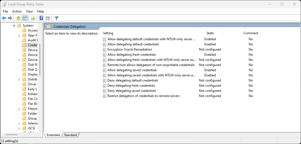This screenshot has width=301, height=144.
Task: Open the View menu
Action: [29, 11]
